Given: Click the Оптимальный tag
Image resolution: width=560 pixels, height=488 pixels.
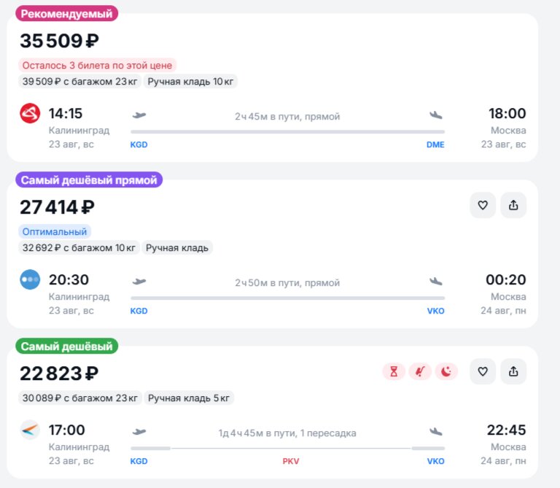Looking at the screenshot, I should point(55,231).
